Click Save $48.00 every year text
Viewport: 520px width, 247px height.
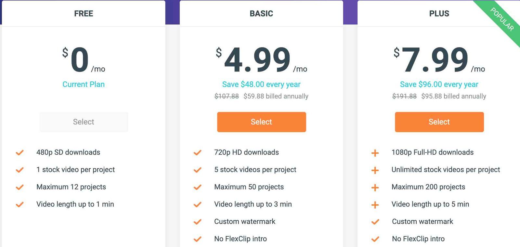tap(261, 84)
